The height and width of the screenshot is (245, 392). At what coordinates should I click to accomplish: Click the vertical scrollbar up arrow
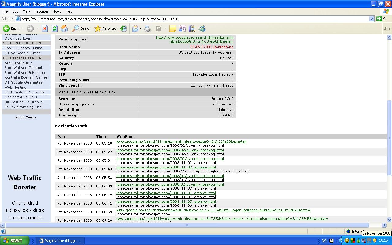point(390,37)
